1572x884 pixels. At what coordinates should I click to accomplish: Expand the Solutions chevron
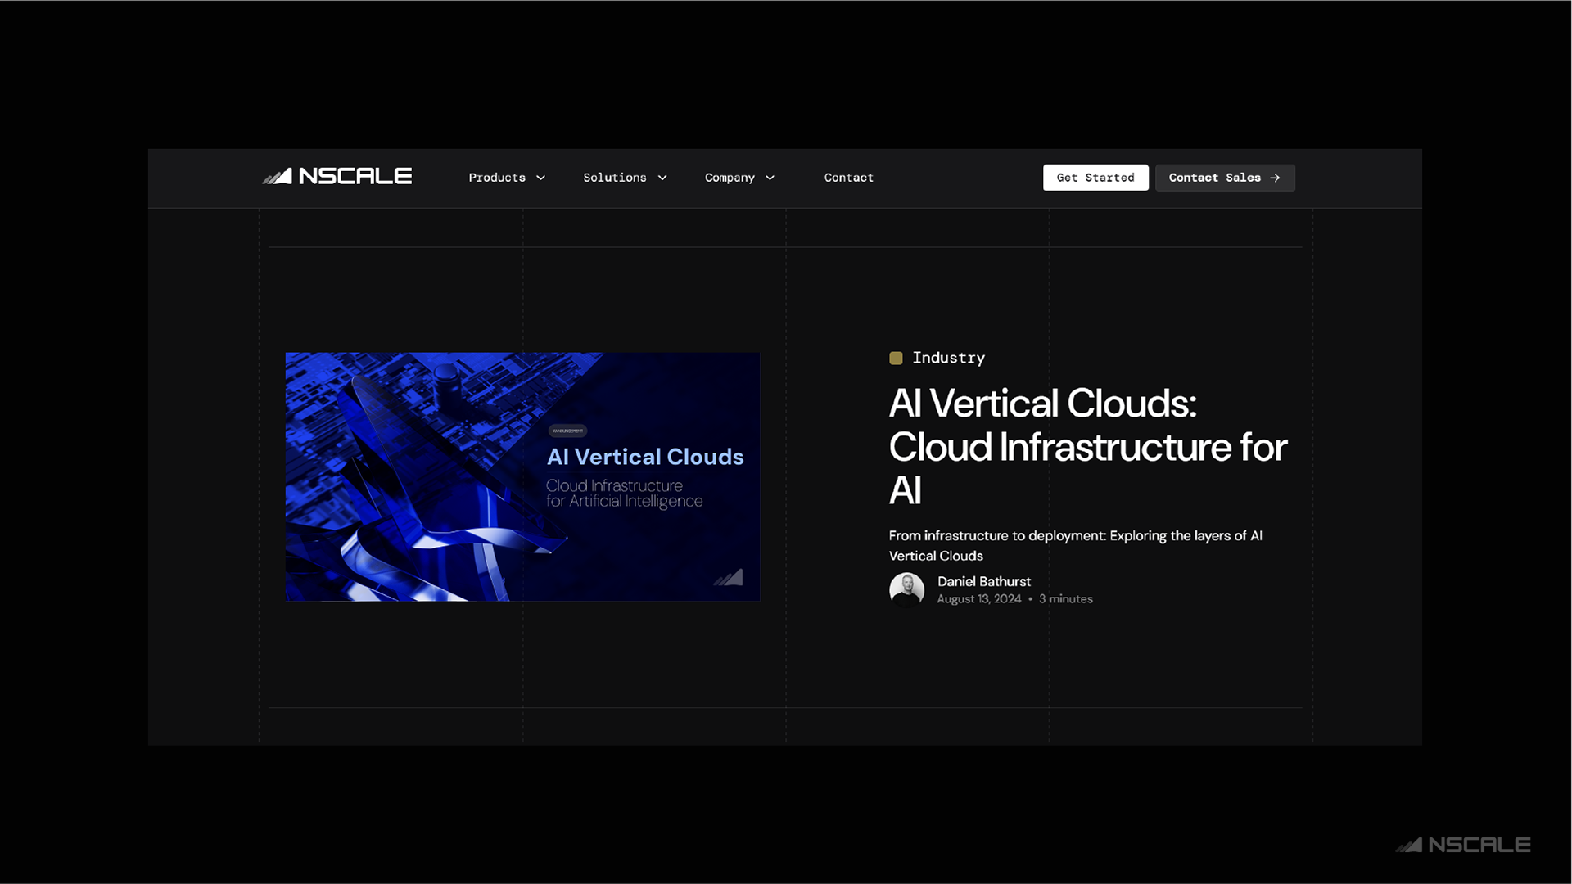(662, 178)
